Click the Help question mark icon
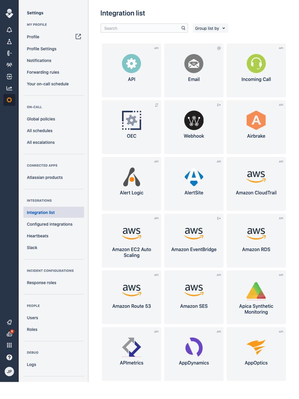The height and width of the screenshot is (399, 299). point(9,357)
